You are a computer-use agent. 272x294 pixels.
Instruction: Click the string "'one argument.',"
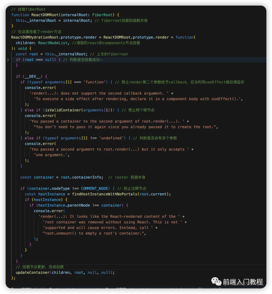pyautogui.click(x=52, y=155)
